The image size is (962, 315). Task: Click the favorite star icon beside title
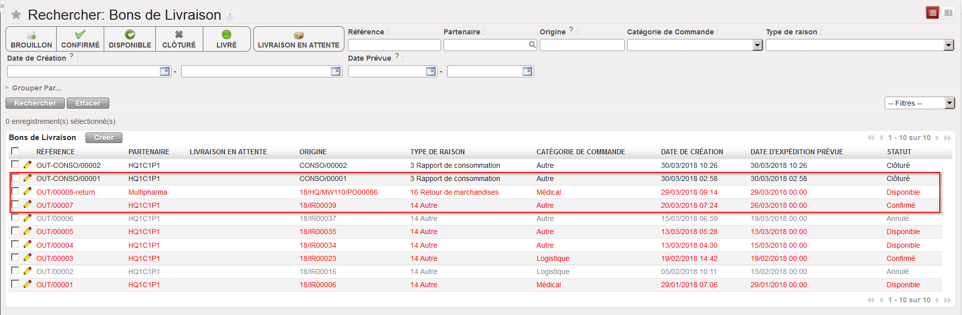(16, 15)
